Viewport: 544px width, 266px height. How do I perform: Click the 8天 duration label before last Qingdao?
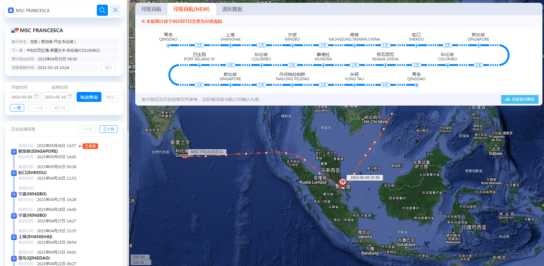tap(386, 85)
